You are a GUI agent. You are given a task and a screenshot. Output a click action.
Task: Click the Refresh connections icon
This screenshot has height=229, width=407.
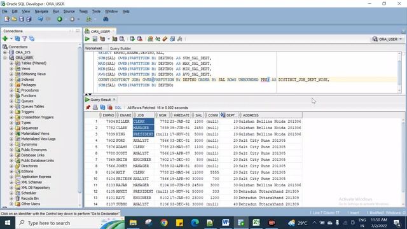(17, 39)
